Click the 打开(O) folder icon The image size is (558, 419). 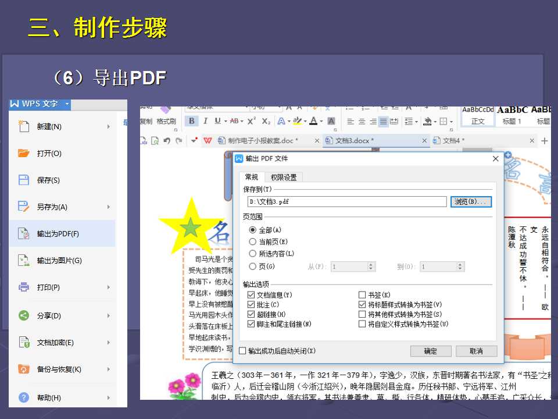(x=24, y=153)
